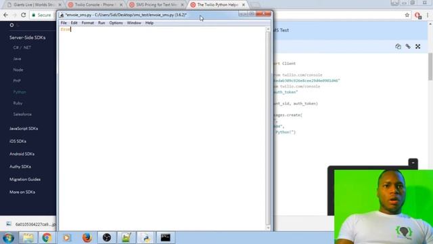Open Ruby SDK link in sidebar
Image resolution: width=433 pixels, height=244 pixels.
pos(18,103)
